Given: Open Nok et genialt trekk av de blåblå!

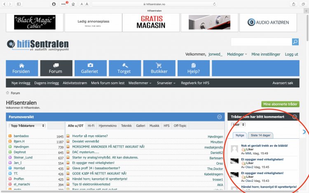Looking at the screenshot, I should (265, 146).
